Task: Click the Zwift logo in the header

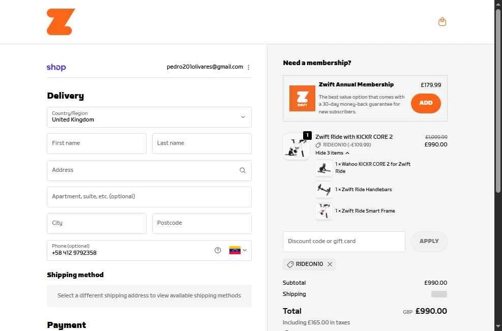Action: 61,22
